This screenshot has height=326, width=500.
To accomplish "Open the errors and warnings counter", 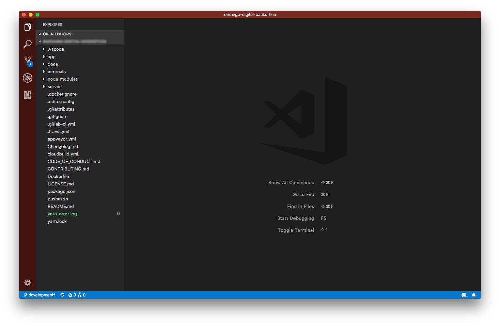I will click(77, 295).
